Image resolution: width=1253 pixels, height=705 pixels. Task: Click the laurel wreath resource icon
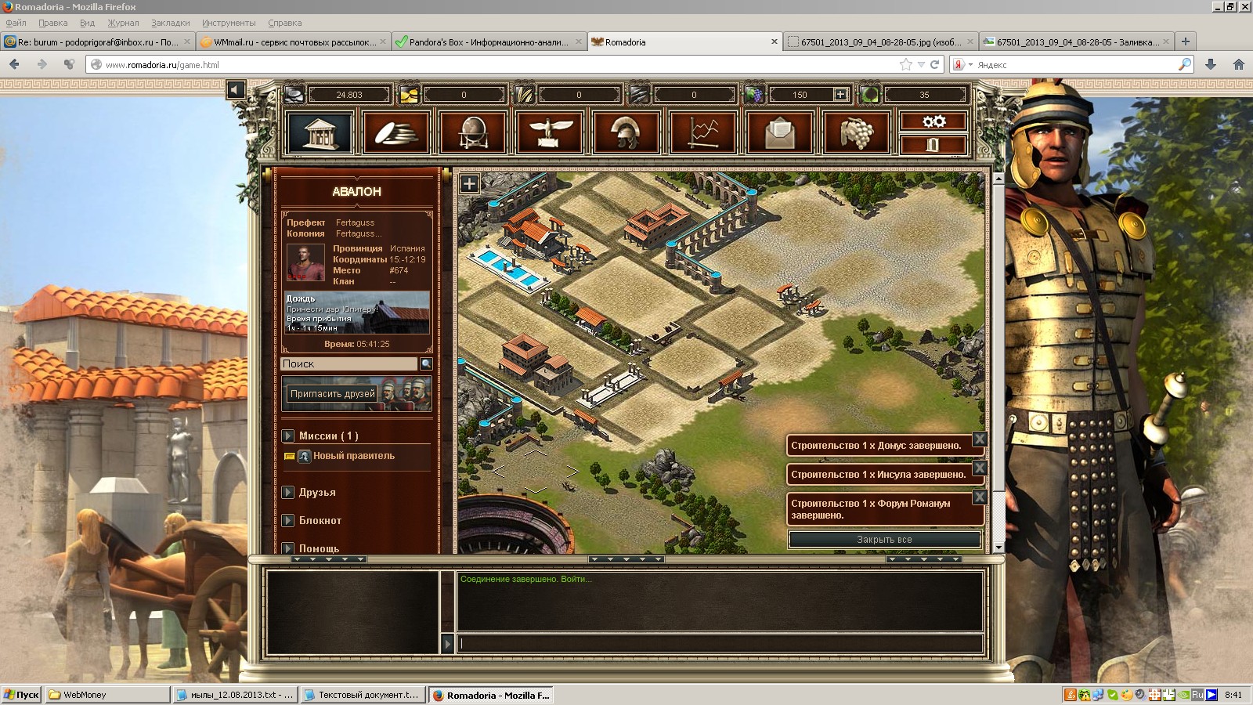(869, 94)
